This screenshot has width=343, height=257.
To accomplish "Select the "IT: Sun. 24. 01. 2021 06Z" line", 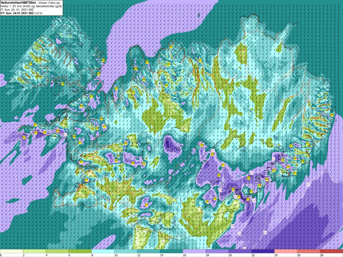I will [x=18, y=10].
